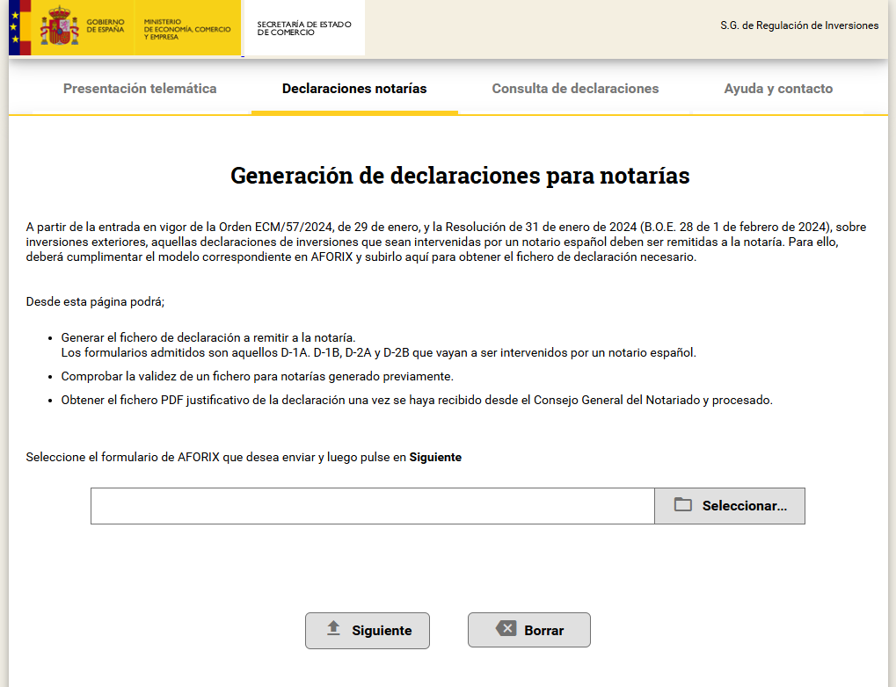Click the empty AFORIX file path field
Screen dimensions: 896x687
coord(372,506)
